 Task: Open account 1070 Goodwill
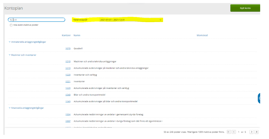point(68,49)
